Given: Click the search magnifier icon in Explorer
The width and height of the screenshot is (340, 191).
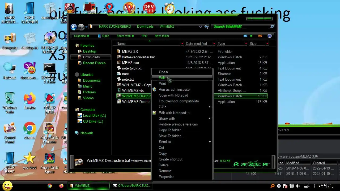Looking at the screenshot, I should click(272, 27).
